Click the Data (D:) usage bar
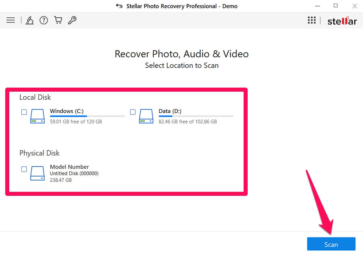Screen dimensions: 363x256 point(196,116)
